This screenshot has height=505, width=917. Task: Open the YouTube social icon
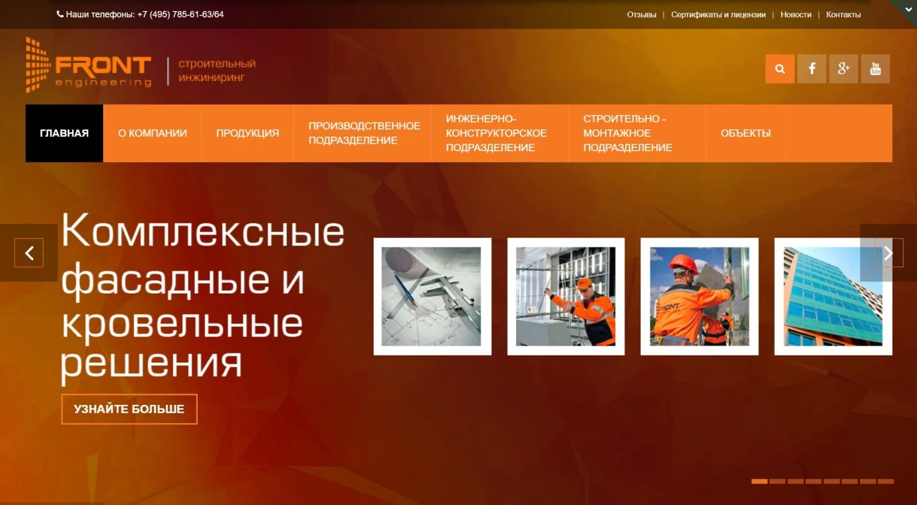(x=875, y=69)
